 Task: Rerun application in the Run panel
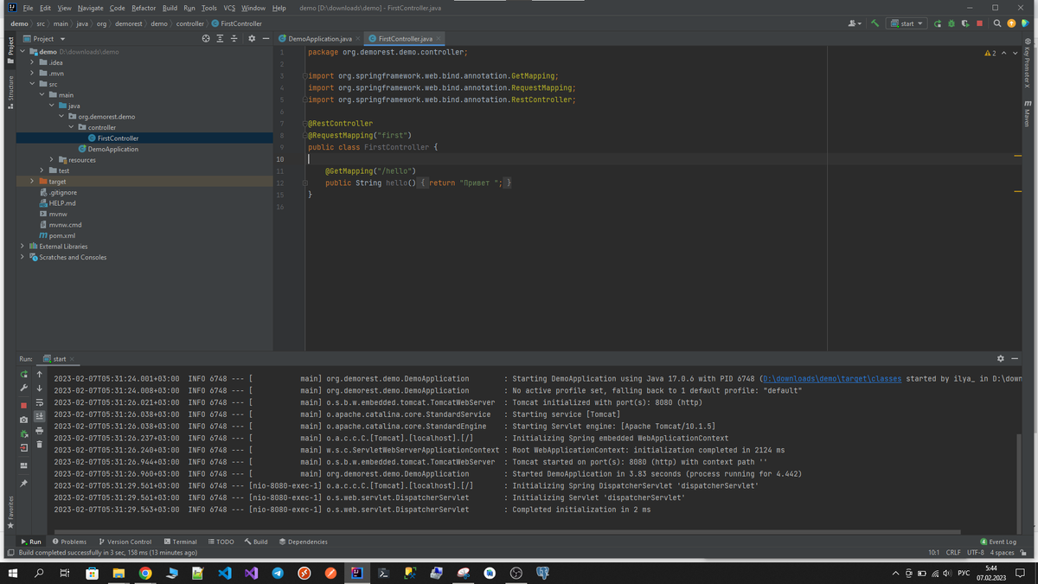pyautogui.click(x=24, y=375)
